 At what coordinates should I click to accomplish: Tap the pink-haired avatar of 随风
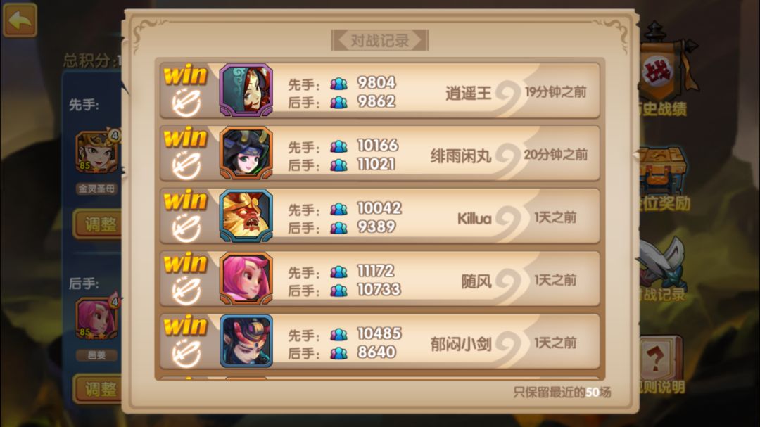tap(246, 278)
